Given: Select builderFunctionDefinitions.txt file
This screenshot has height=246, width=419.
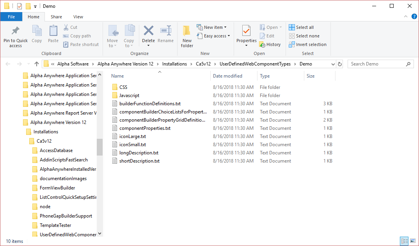Looking at the screenshot, I should click(x=150, y=104).
